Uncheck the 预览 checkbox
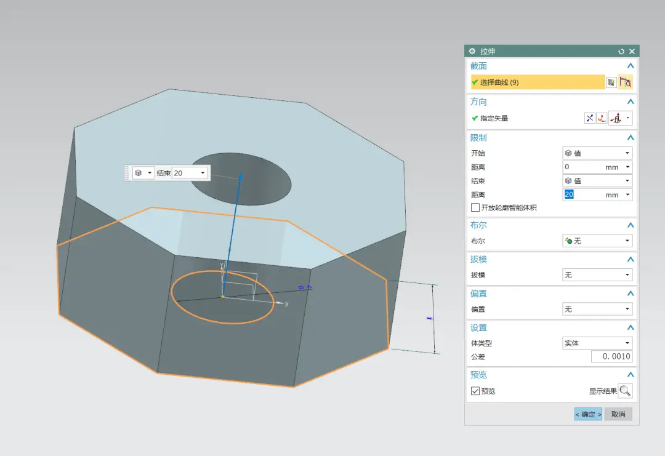Screen dimensions: 665x456 click(475, 391)
